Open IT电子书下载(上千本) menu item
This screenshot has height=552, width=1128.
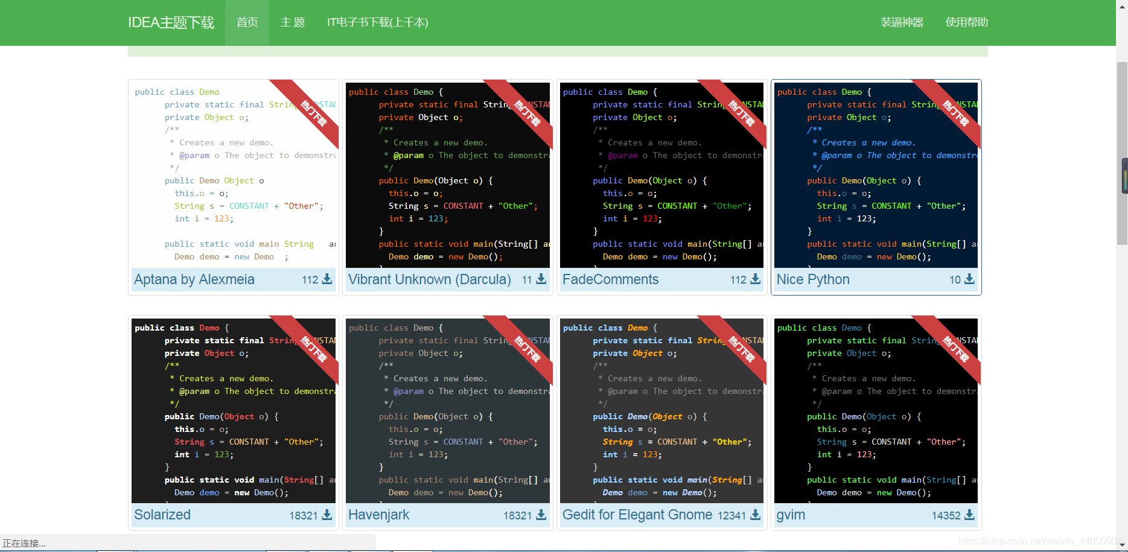tap(378, 22)
